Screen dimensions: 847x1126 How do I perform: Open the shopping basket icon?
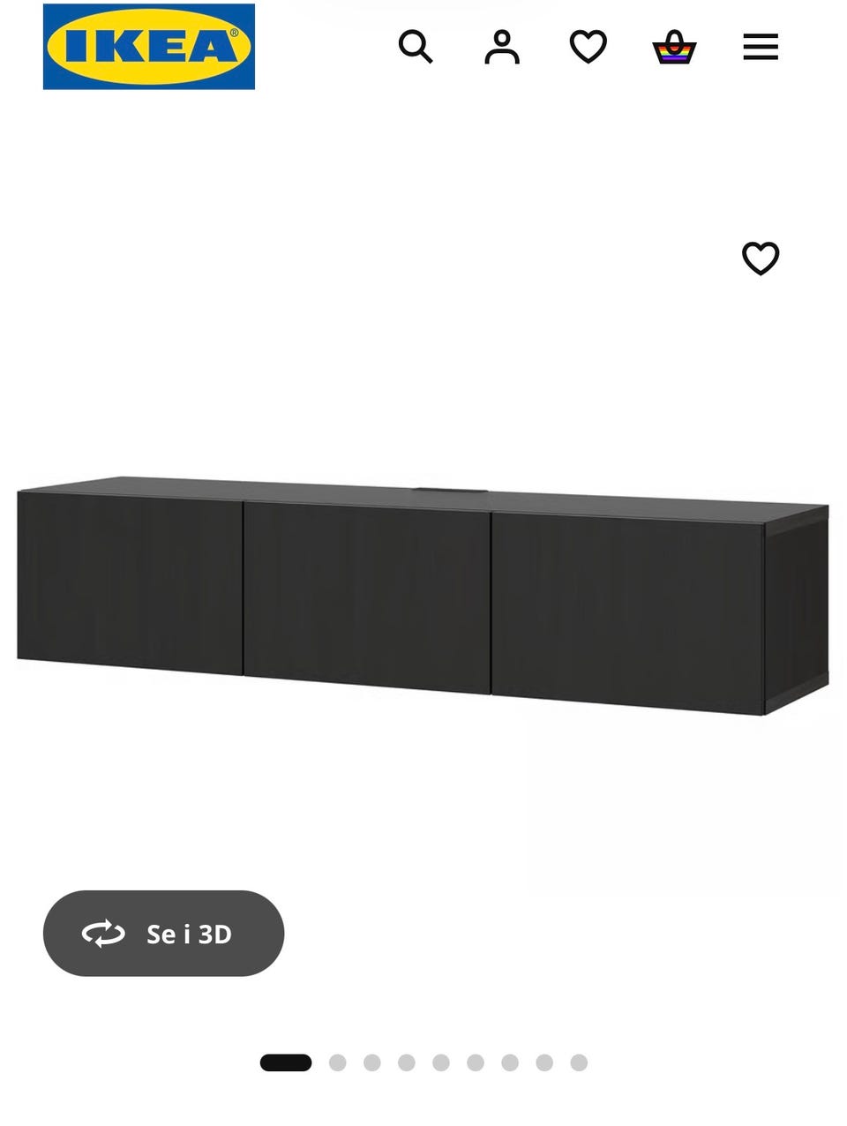click(675, 47)
